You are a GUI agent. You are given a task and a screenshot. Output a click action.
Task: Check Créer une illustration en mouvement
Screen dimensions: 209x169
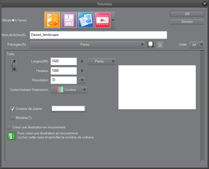tap(9, 127)
